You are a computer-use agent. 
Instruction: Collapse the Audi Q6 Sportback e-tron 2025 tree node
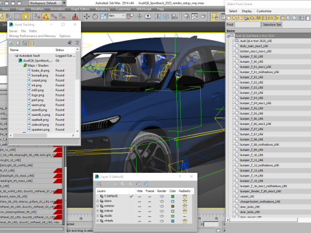coord(228,36)
